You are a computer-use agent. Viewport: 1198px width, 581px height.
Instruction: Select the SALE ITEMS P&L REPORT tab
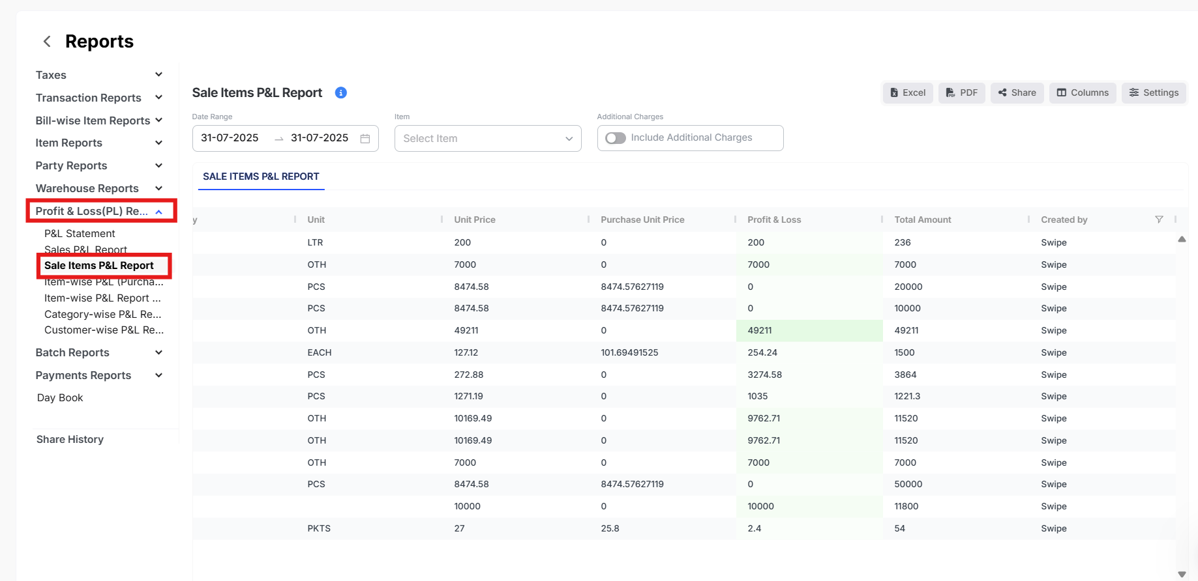pyautogui.click(x=261, y=177)
